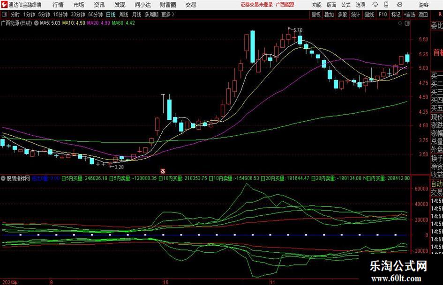Open the indicator settings arrow beside 广西能源(日线)
This screenshot has width=443, height=285.
36,23
